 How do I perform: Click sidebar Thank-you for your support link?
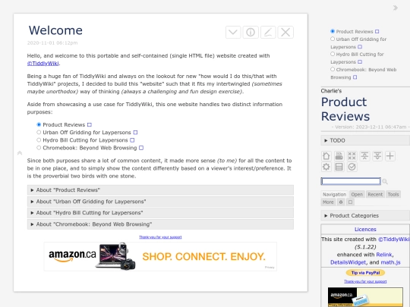tap(365, 281)
